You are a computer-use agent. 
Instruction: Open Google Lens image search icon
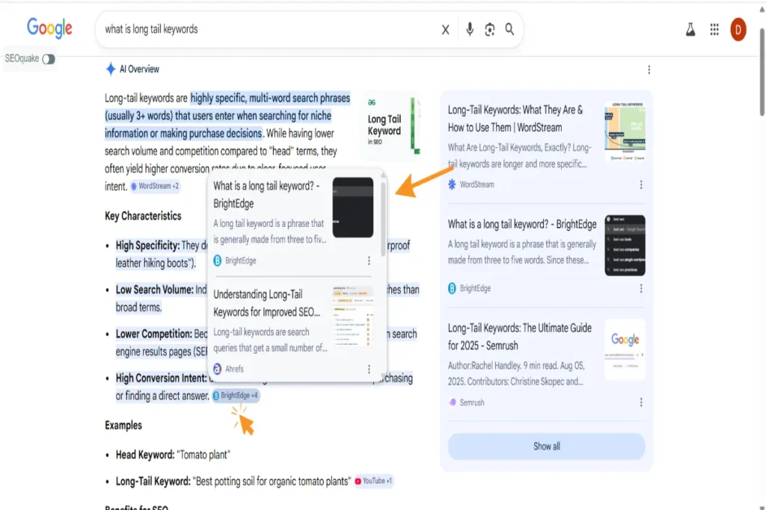pyautogui.click(x=489, y=30)
